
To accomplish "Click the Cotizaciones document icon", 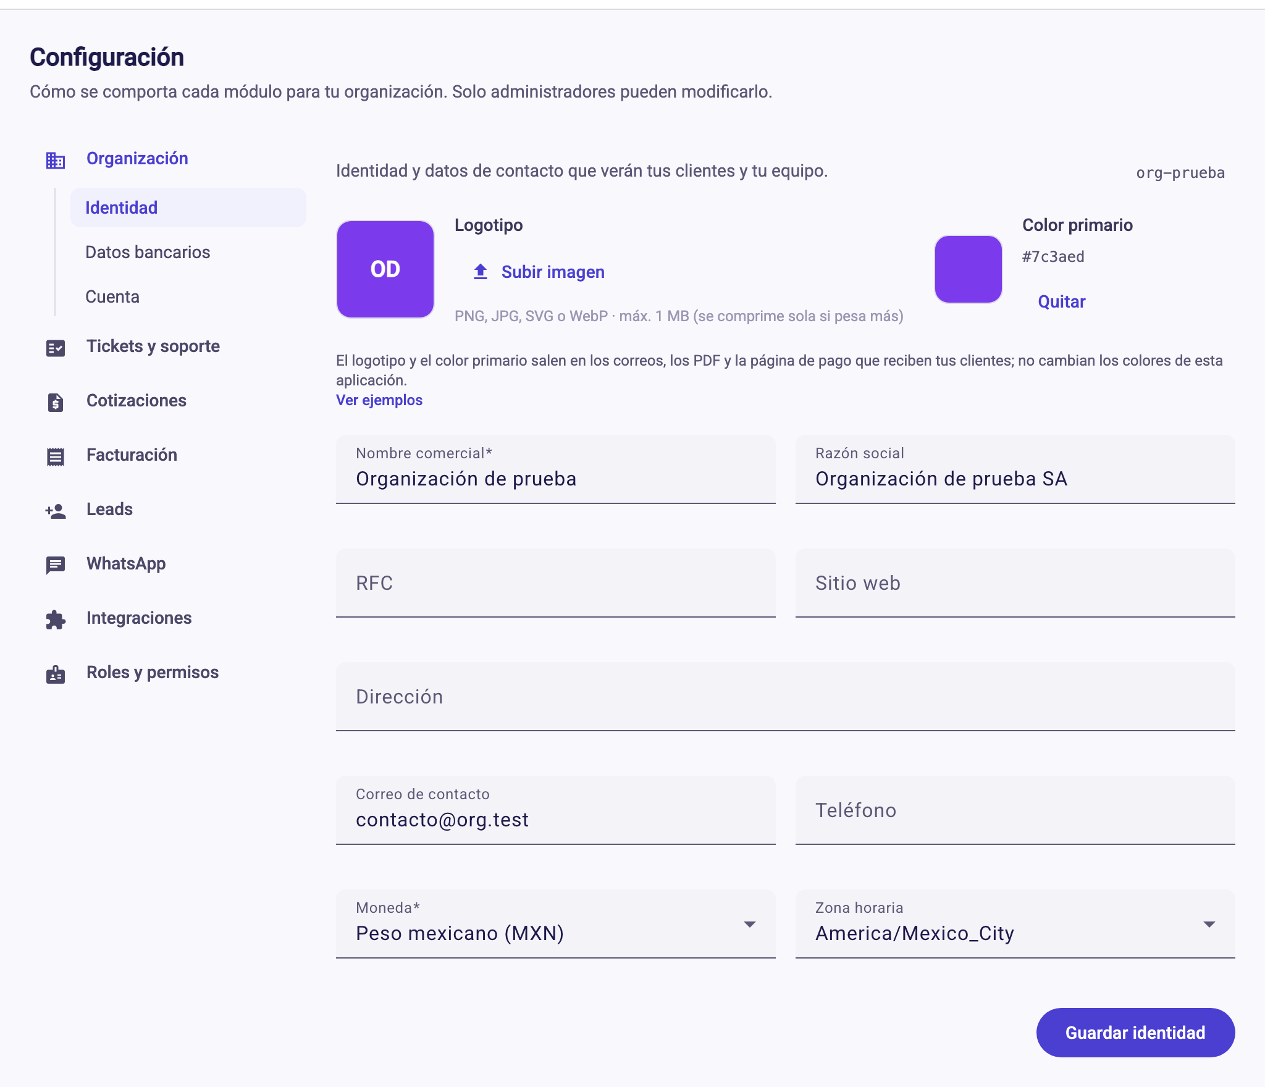I will pyautogui.click(x=56, y=403).
